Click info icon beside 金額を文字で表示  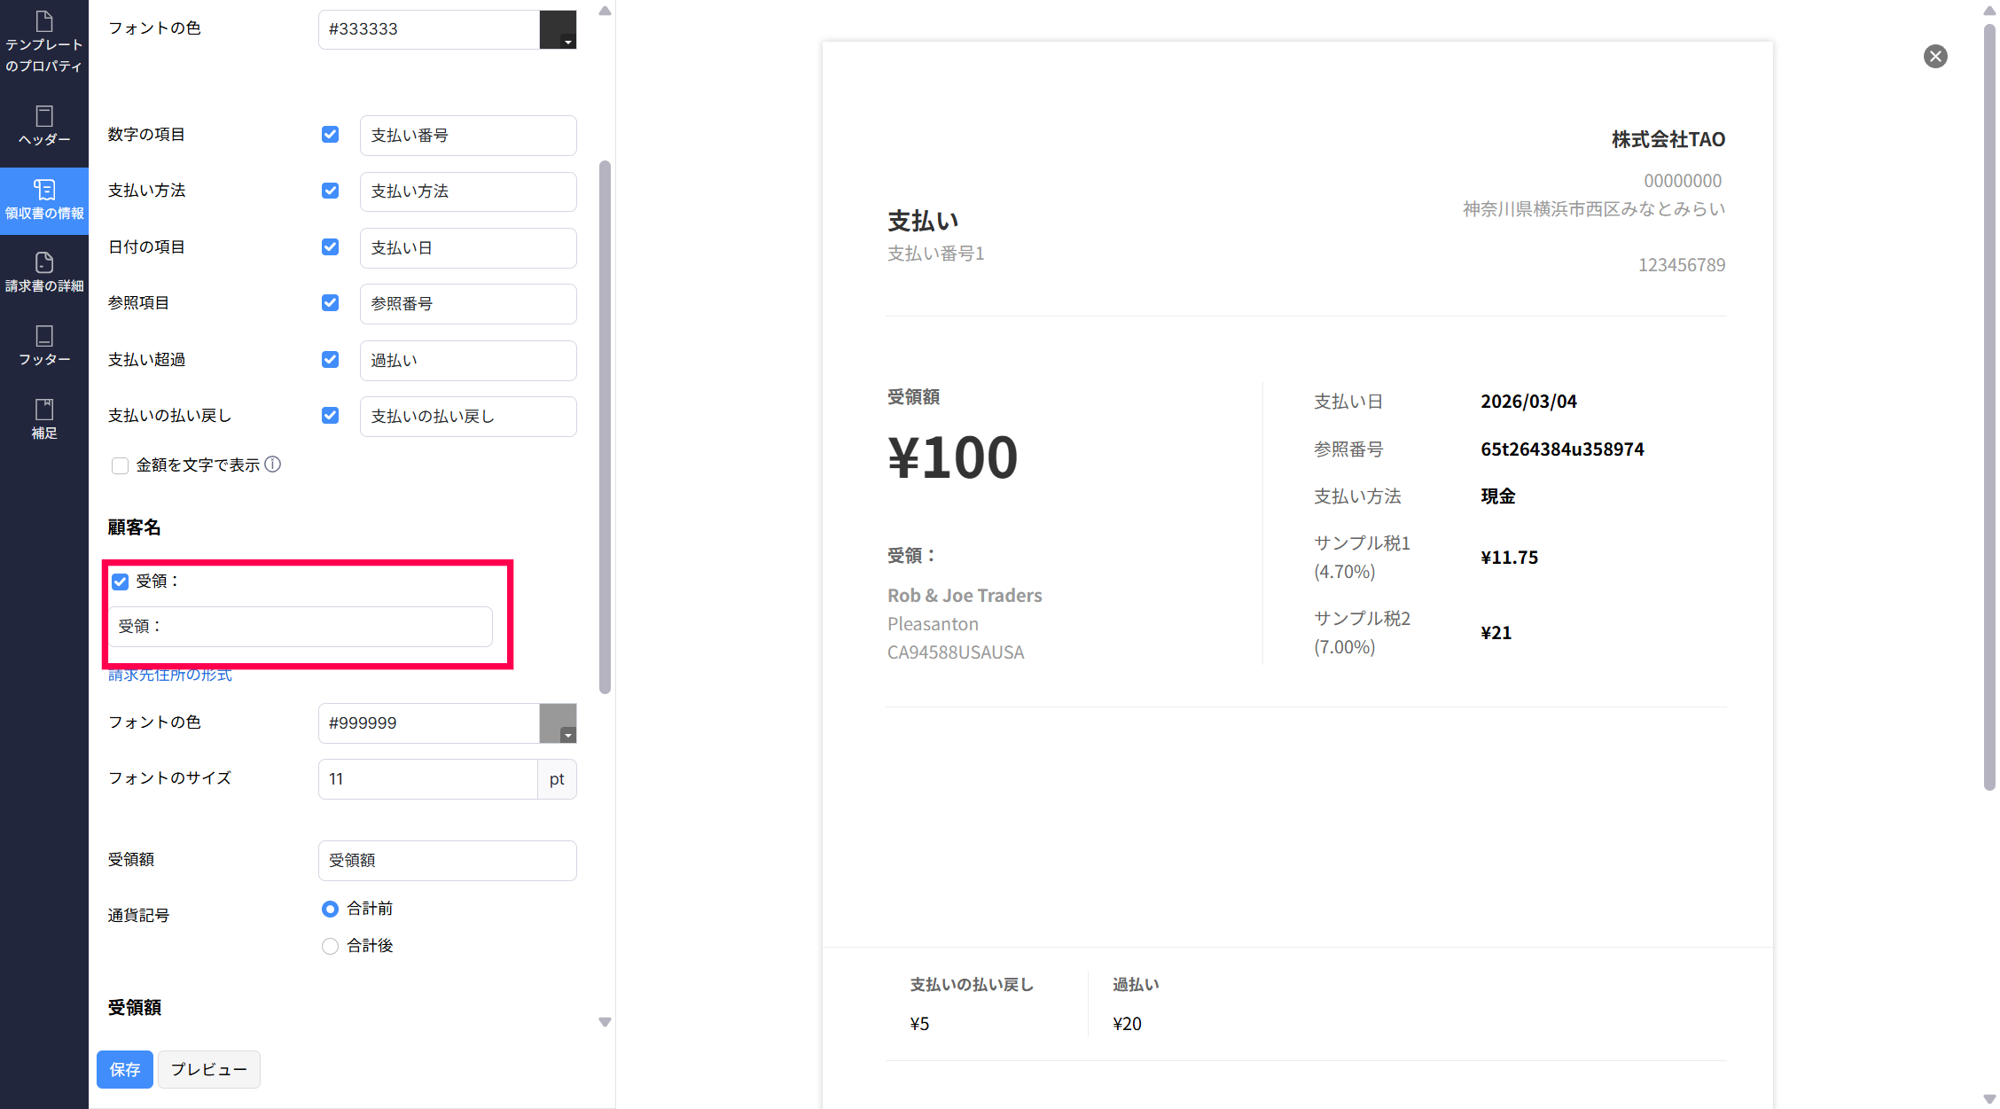coord(273,465)
